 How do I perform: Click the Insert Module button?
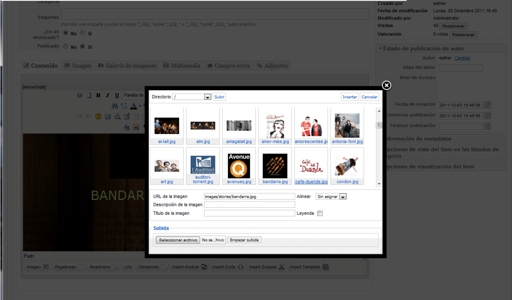pos(189,267)
